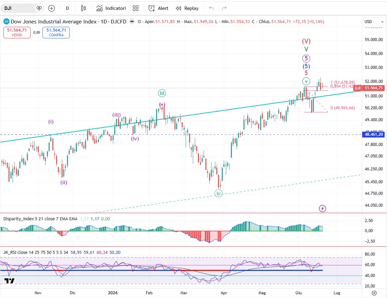Add a symbol with plus circle icon

[x=51, y=8]
